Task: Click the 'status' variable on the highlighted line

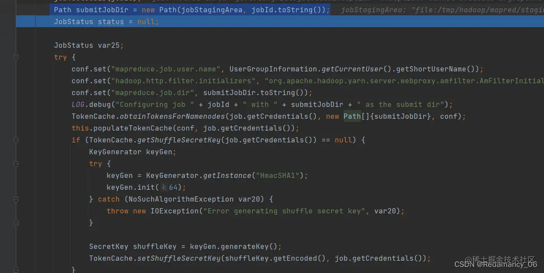Action: (x=111, y=22)
